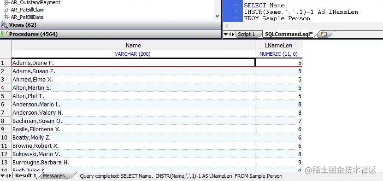Expand the AR_PatBillDate tree node
Image resolution: width=383 pixels, height=181 pixels.
(6, 18)
